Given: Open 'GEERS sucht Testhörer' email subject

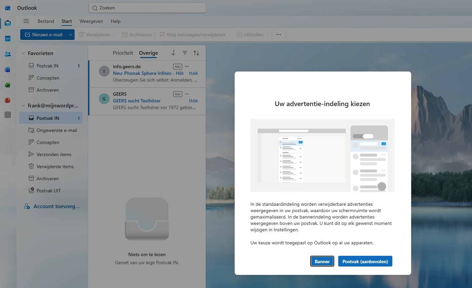Looking at the screenshot, I should tap(136, 101).
